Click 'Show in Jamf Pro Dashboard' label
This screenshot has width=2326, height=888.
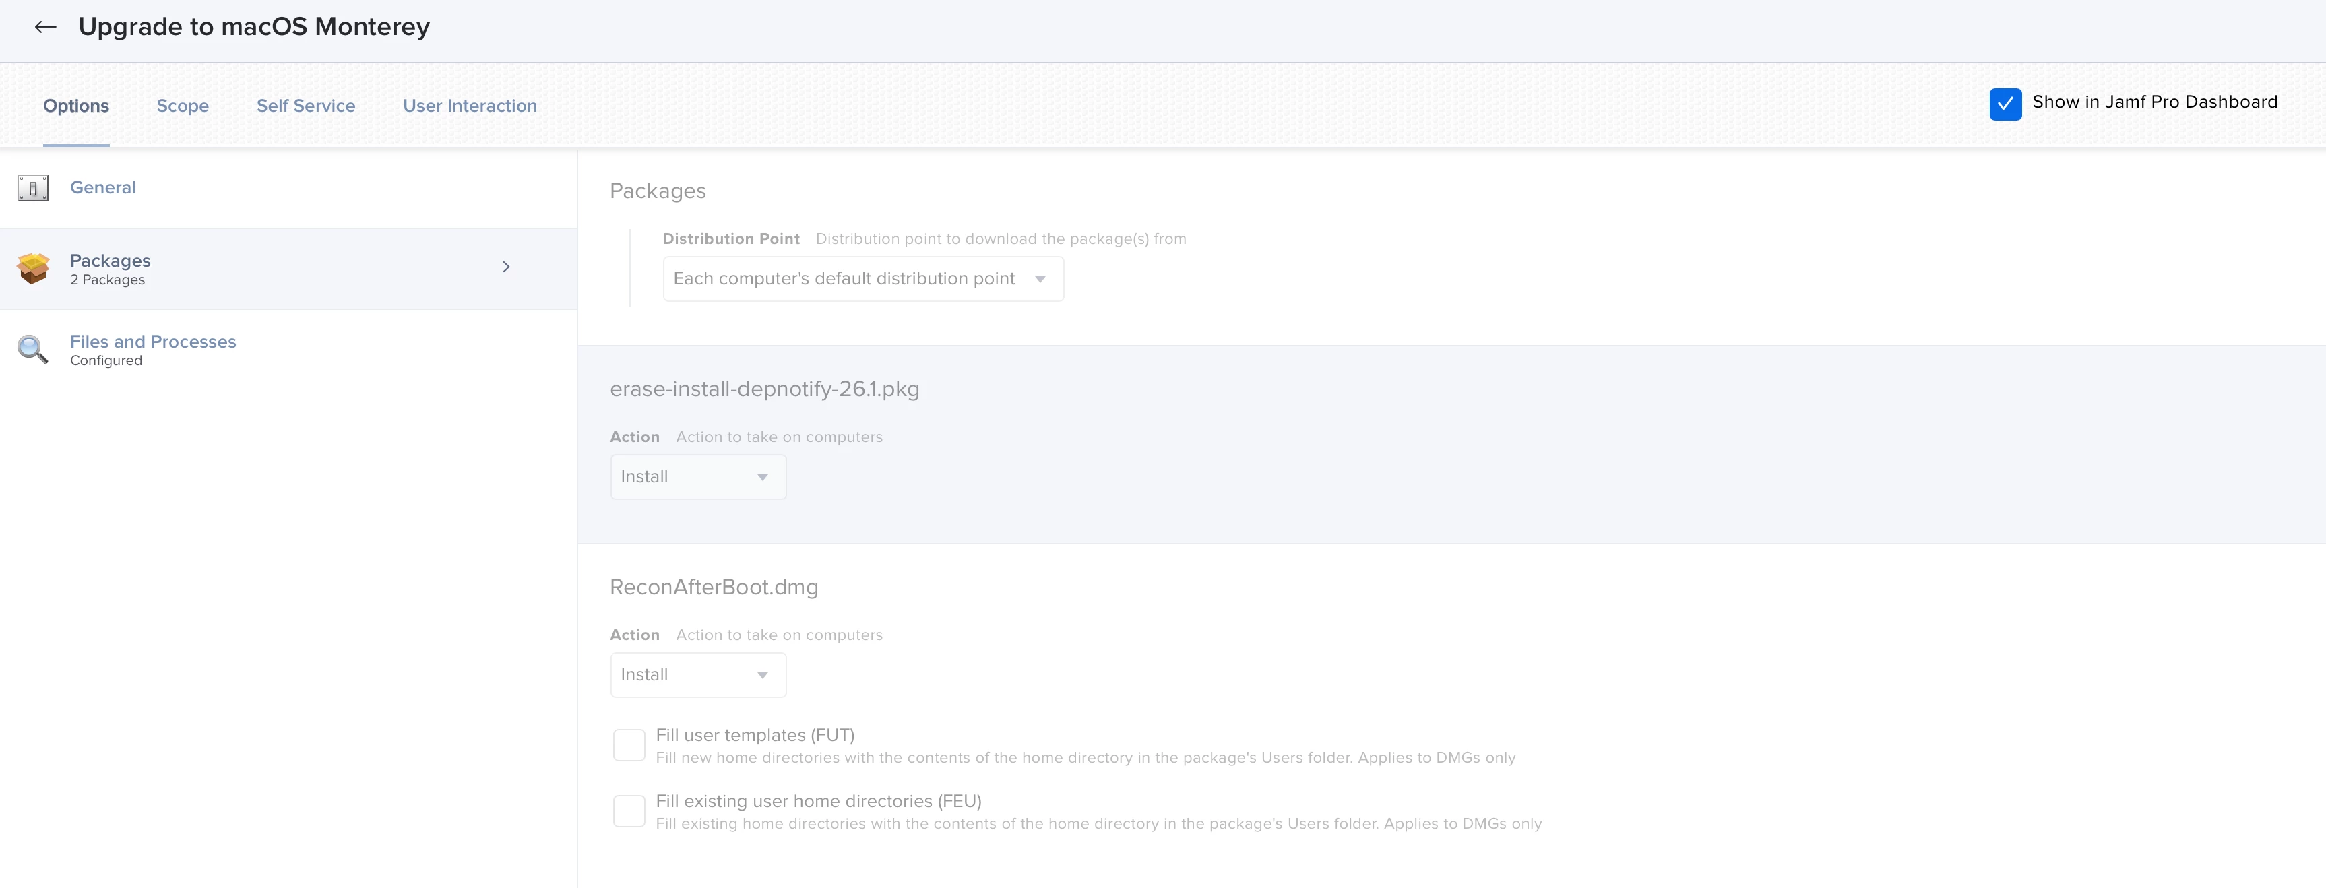pyautogui.click(x=2154, y=102)
